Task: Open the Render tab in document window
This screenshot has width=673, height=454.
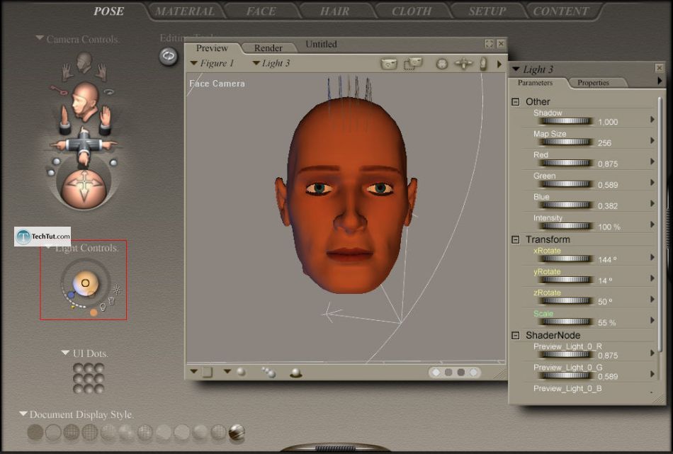Action: pyautogui.click(x=268, y=48)
